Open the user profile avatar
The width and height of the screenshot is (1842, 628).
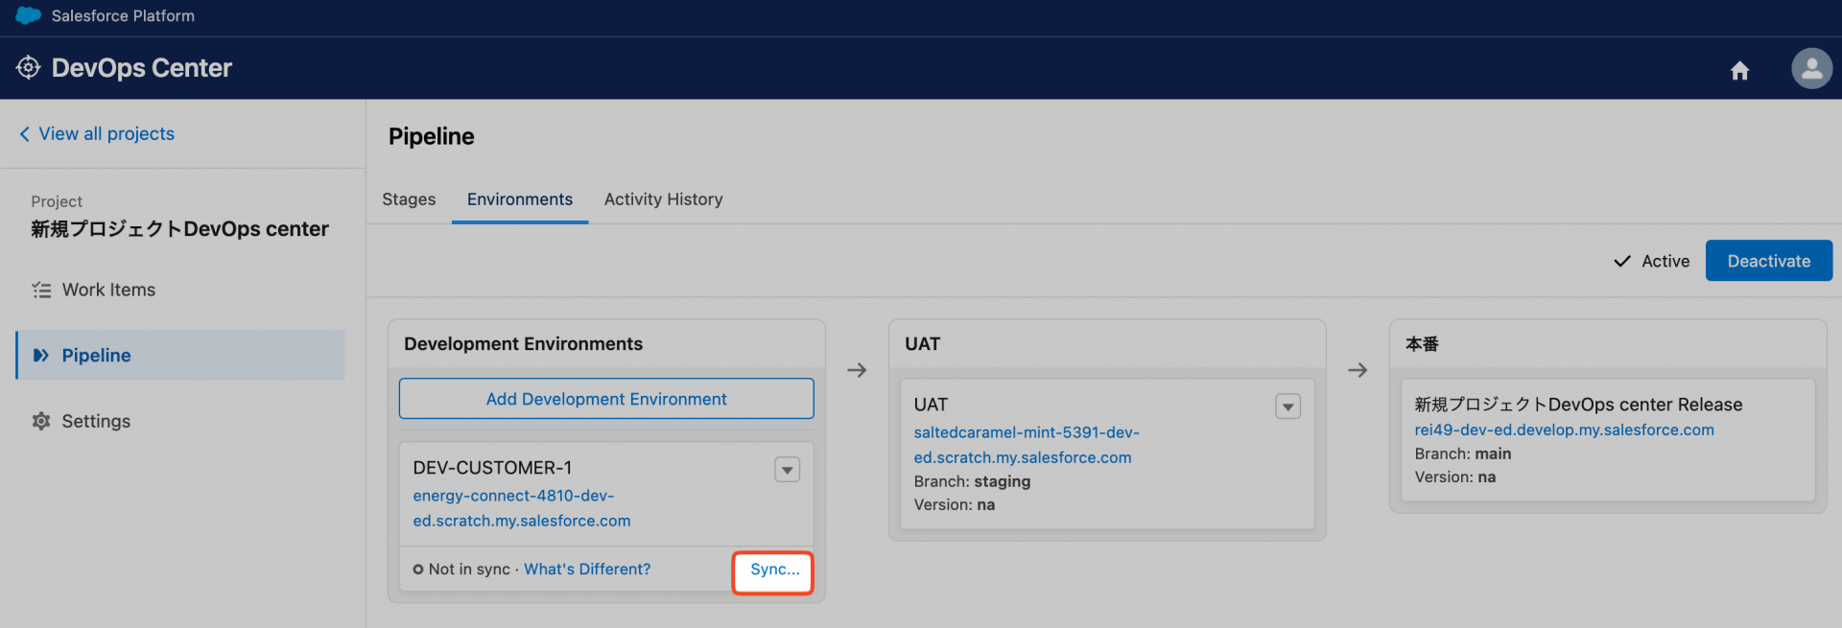tap(1811, 69)
